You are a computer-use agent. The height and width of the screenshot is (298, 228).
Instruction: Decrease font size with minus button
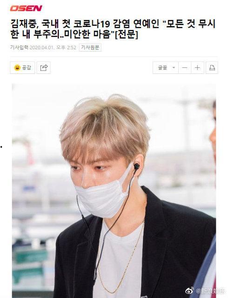pos(185,68)
